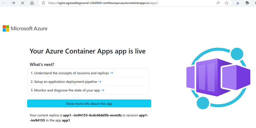
Task: Click the 'What's next?' subheading
Action: pyautogui.click(x=42, y=64)
